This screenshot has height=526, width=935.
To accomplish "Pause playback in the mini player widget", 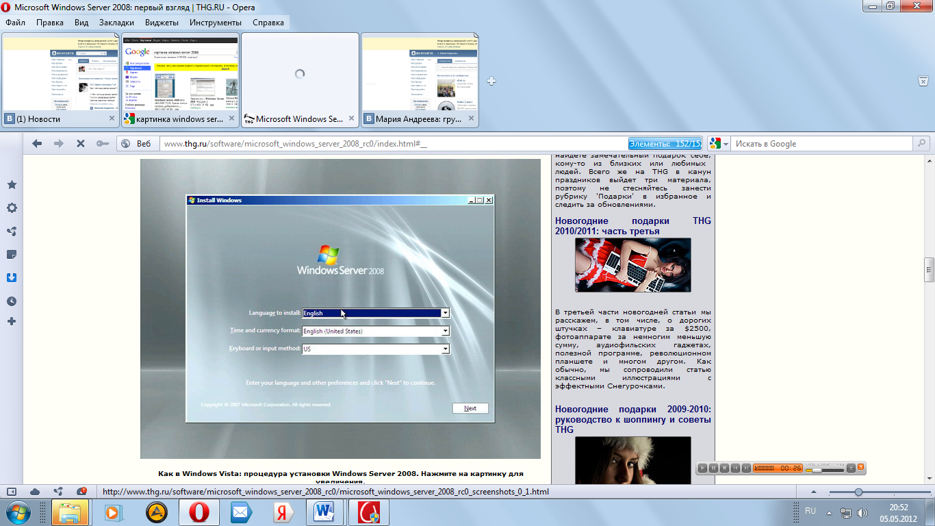I will (x=714, y=468).
